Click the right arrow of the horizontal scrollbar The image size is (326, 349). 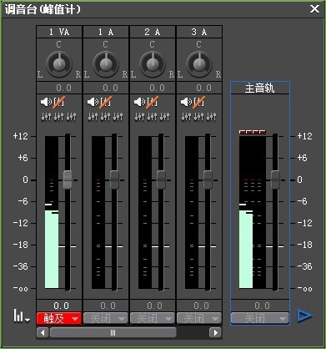click(215, 332)
